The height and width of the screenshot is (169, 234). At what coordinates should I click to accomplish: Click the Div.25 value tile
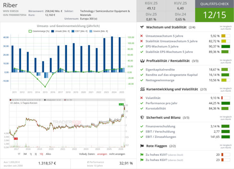(151, 17)
